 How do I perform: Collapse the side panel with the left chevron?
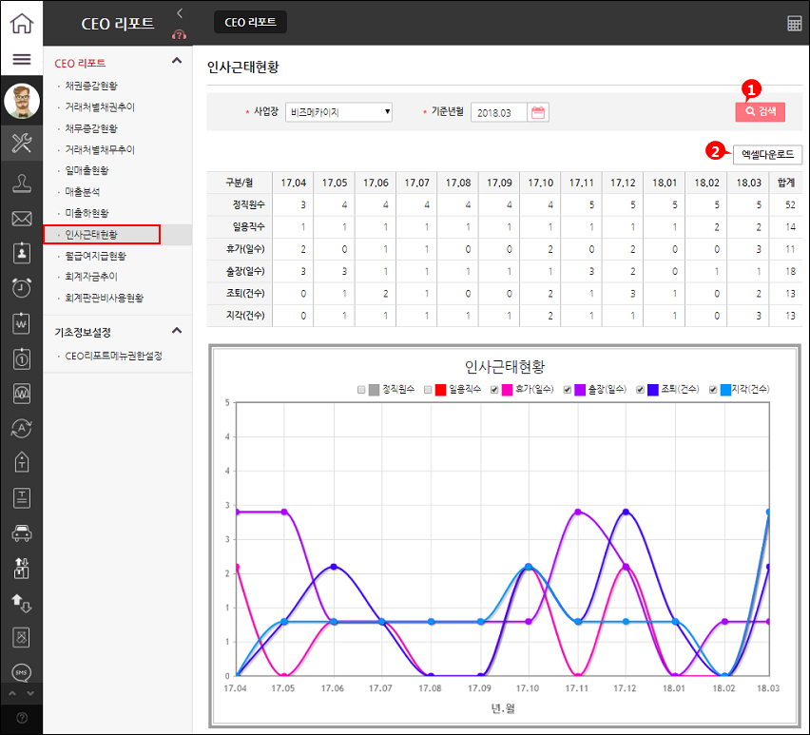click(180, 13)
